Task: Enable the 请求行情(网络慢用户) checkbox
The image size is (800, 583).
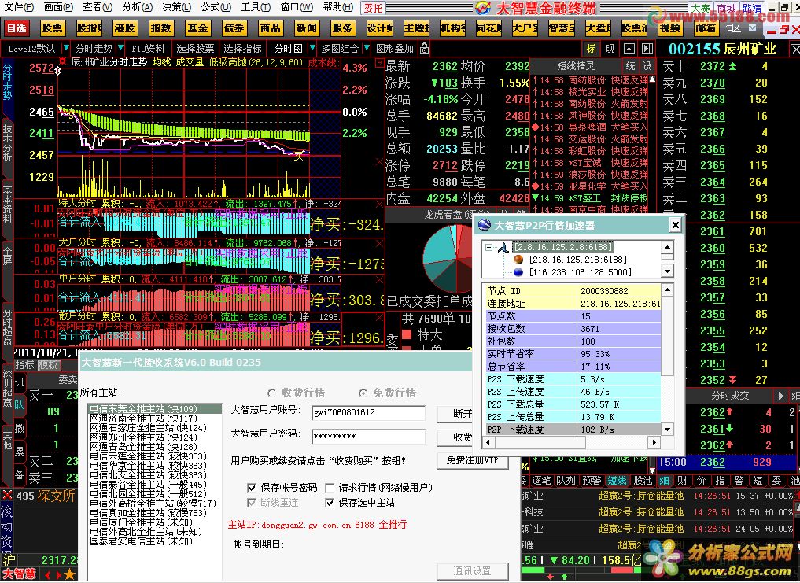Action: (x=330, y=488)
